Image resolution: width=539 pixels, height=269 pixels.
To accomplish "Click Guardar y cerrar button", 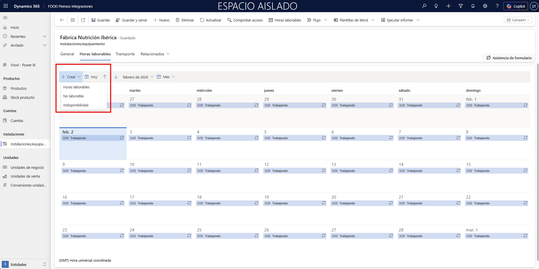I will pyautogui.click(x=131, y=20).
